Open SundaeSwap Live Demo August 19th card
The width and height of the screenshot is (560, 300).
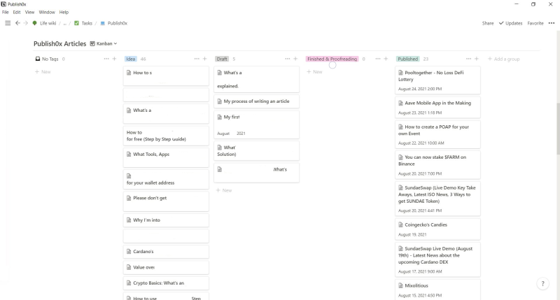pos(437,259)
